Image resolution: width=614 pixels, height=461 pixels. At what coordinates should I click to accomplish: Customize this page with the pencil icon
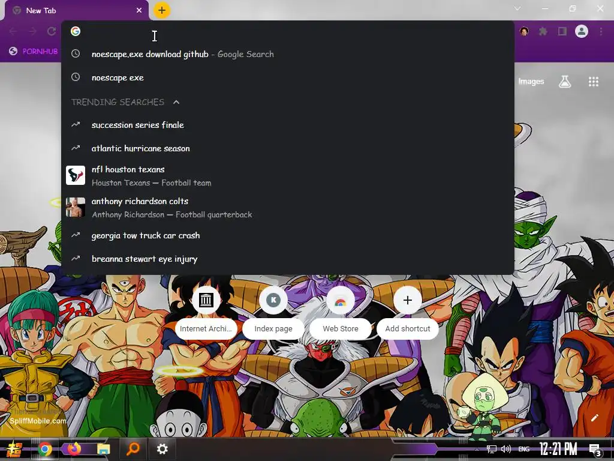pyautogui.click(x=594, y=418)
